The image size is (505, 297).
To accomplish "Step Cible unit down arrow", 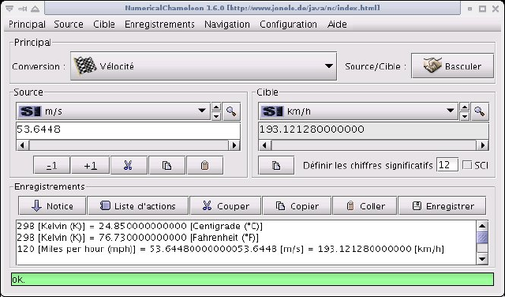I will click(465, 116).
